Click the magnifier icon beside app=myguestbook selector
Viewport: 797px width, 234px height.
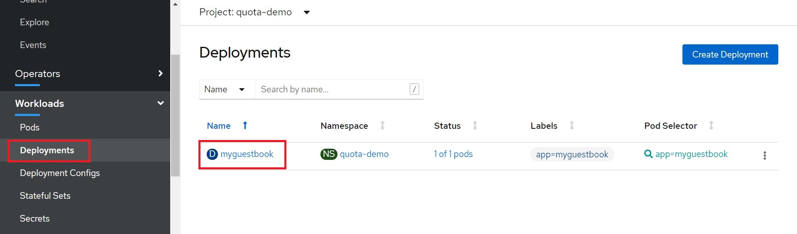click(x=648, y=154)
